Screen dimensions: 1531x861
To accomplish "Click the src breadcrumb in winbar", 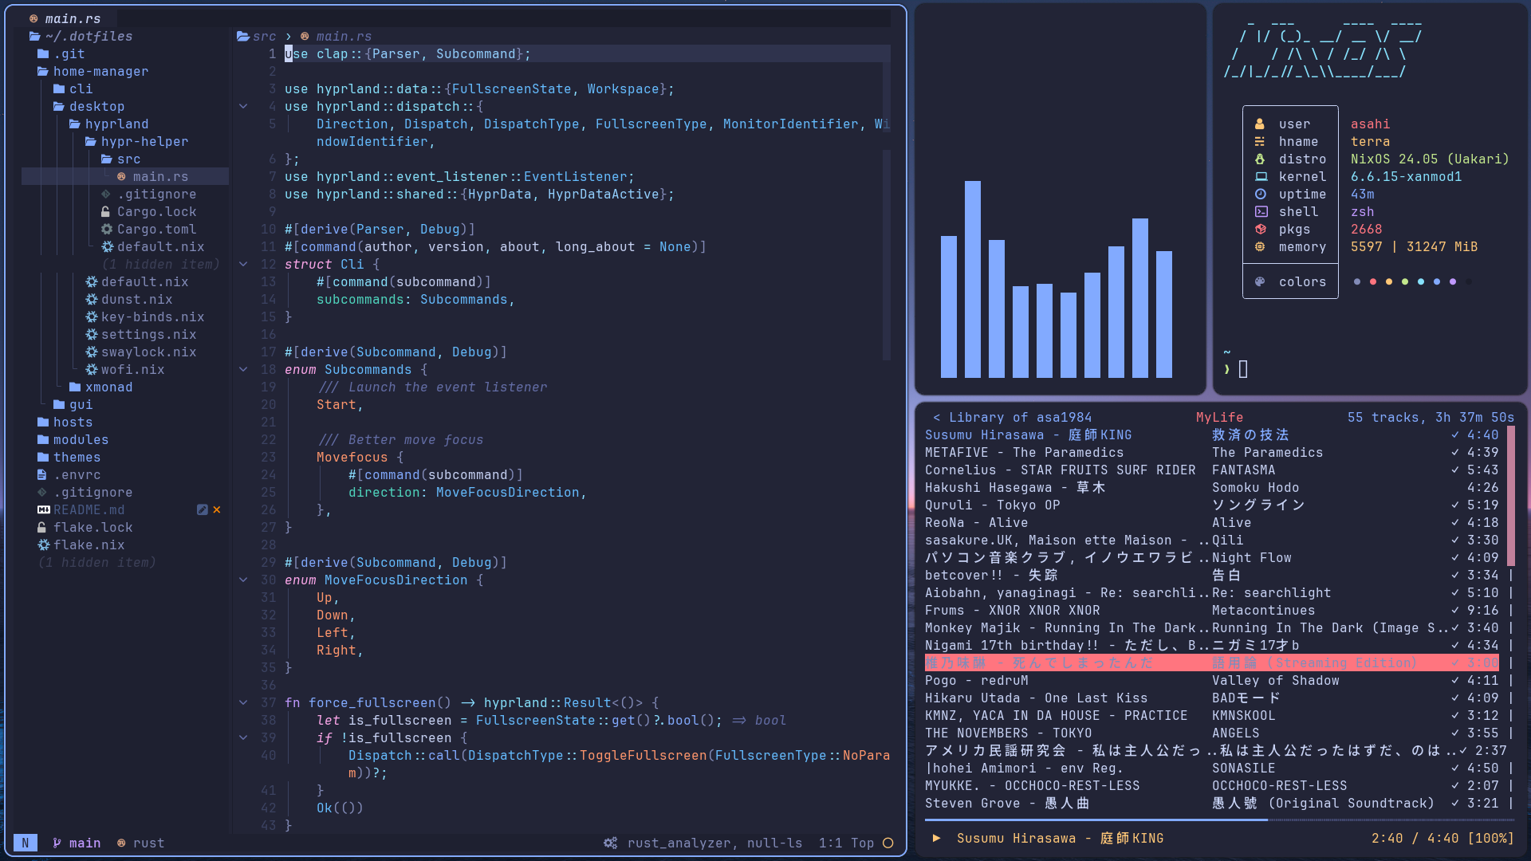I will [264, 37].
